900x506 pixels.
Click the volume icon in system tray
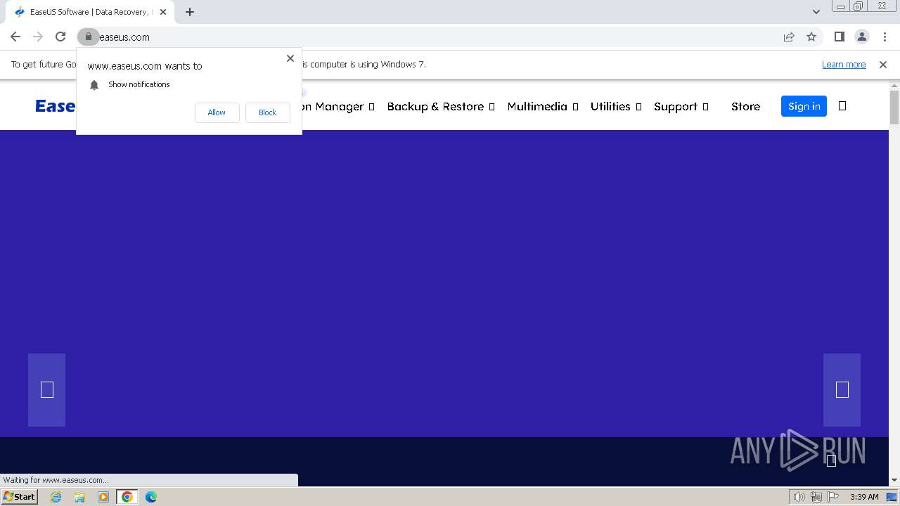(x=799, y=497)
